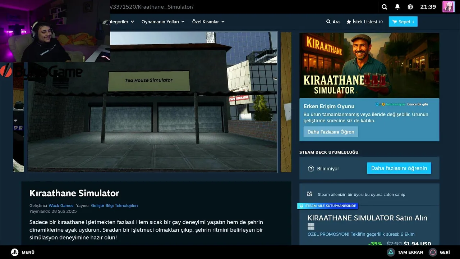
Task: Click the KIRAATHANE SIMULATOR Satın Alın heading
Action: [x=367, y=218]
